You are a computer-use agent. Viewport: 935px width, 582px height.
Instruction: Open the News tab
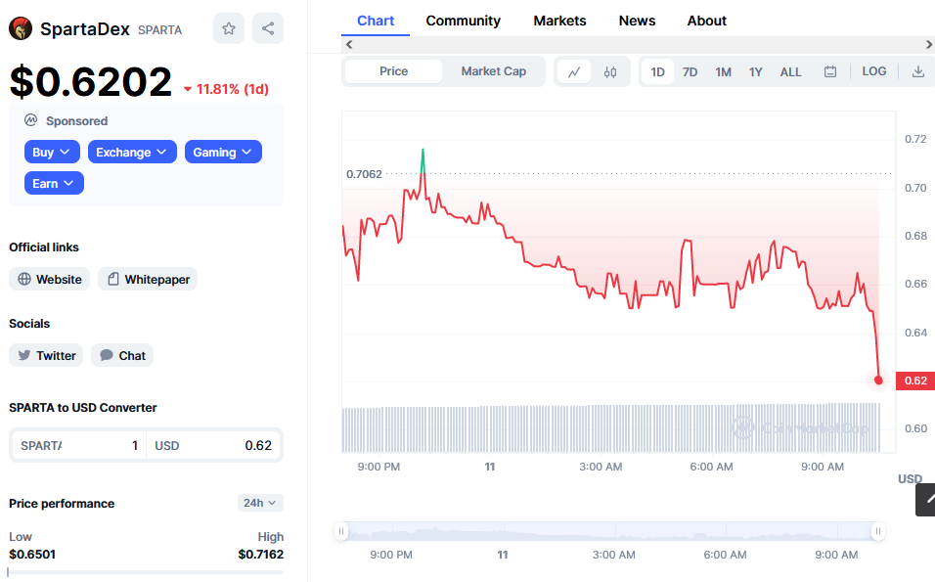[637, 21]
